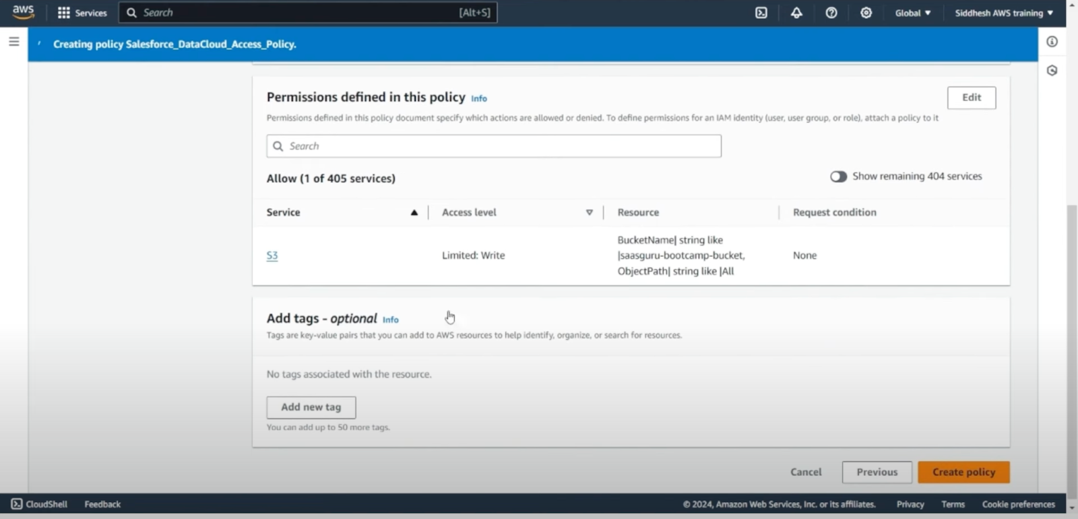Click the Edit permissions button
The width and height of the screenshot is (1078, 519).
coord(972,98)
